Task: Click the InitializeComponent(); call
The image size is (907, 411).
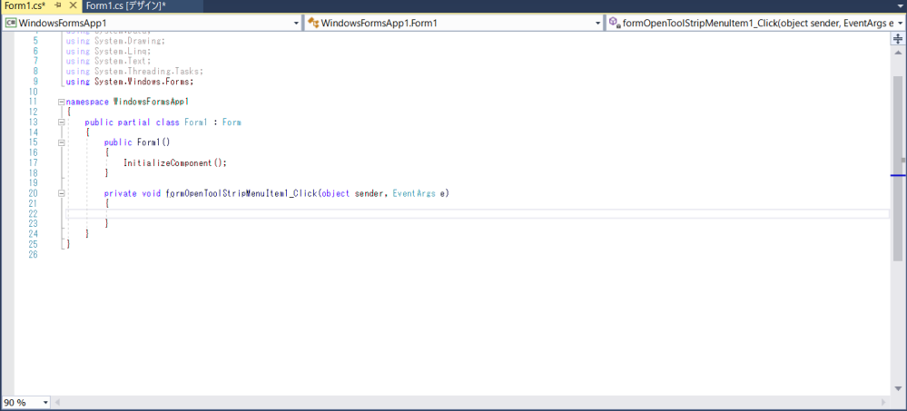Action: (175, 163)
